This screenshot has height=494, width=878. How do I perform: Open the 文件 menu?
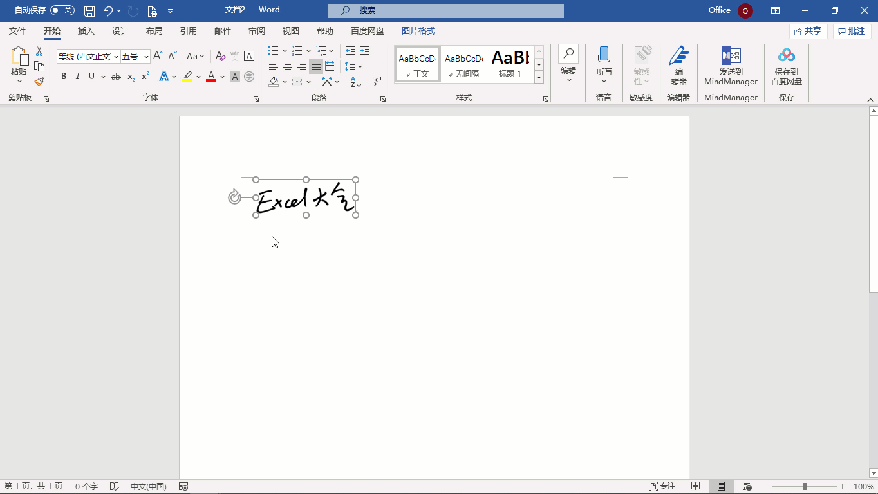(17, 31)
